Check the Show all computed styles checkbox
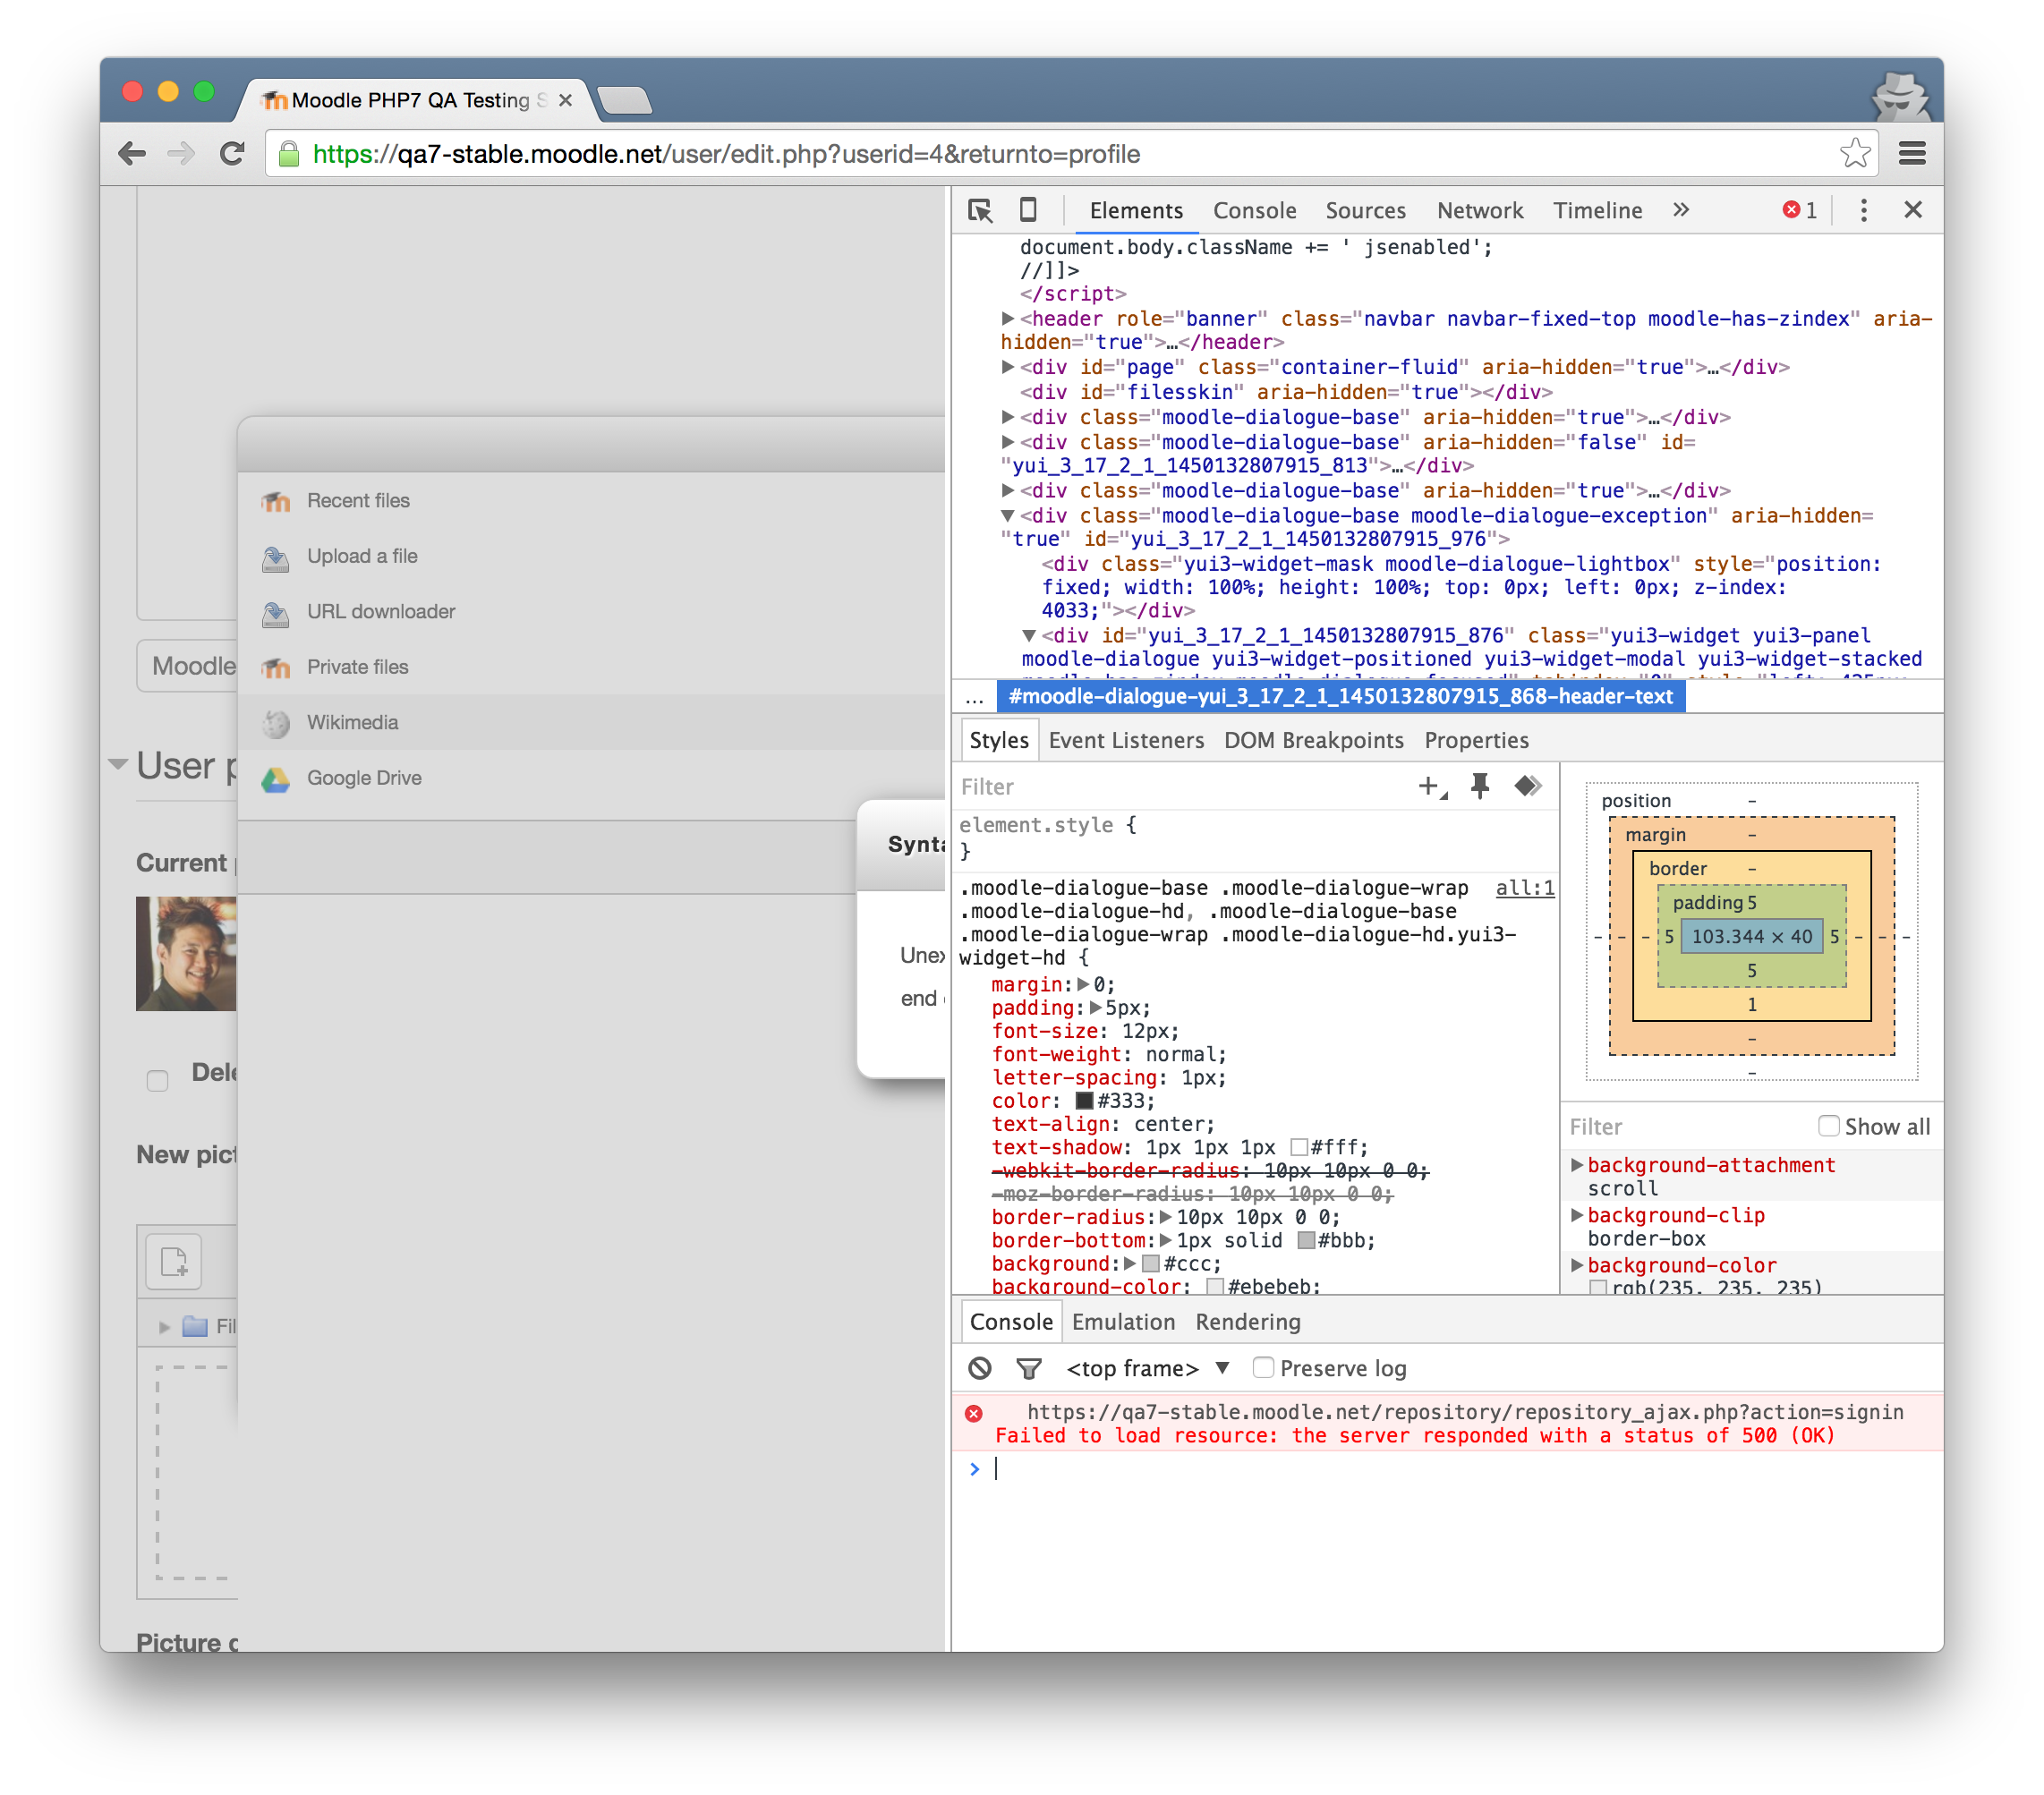 pos(1828,1126)
